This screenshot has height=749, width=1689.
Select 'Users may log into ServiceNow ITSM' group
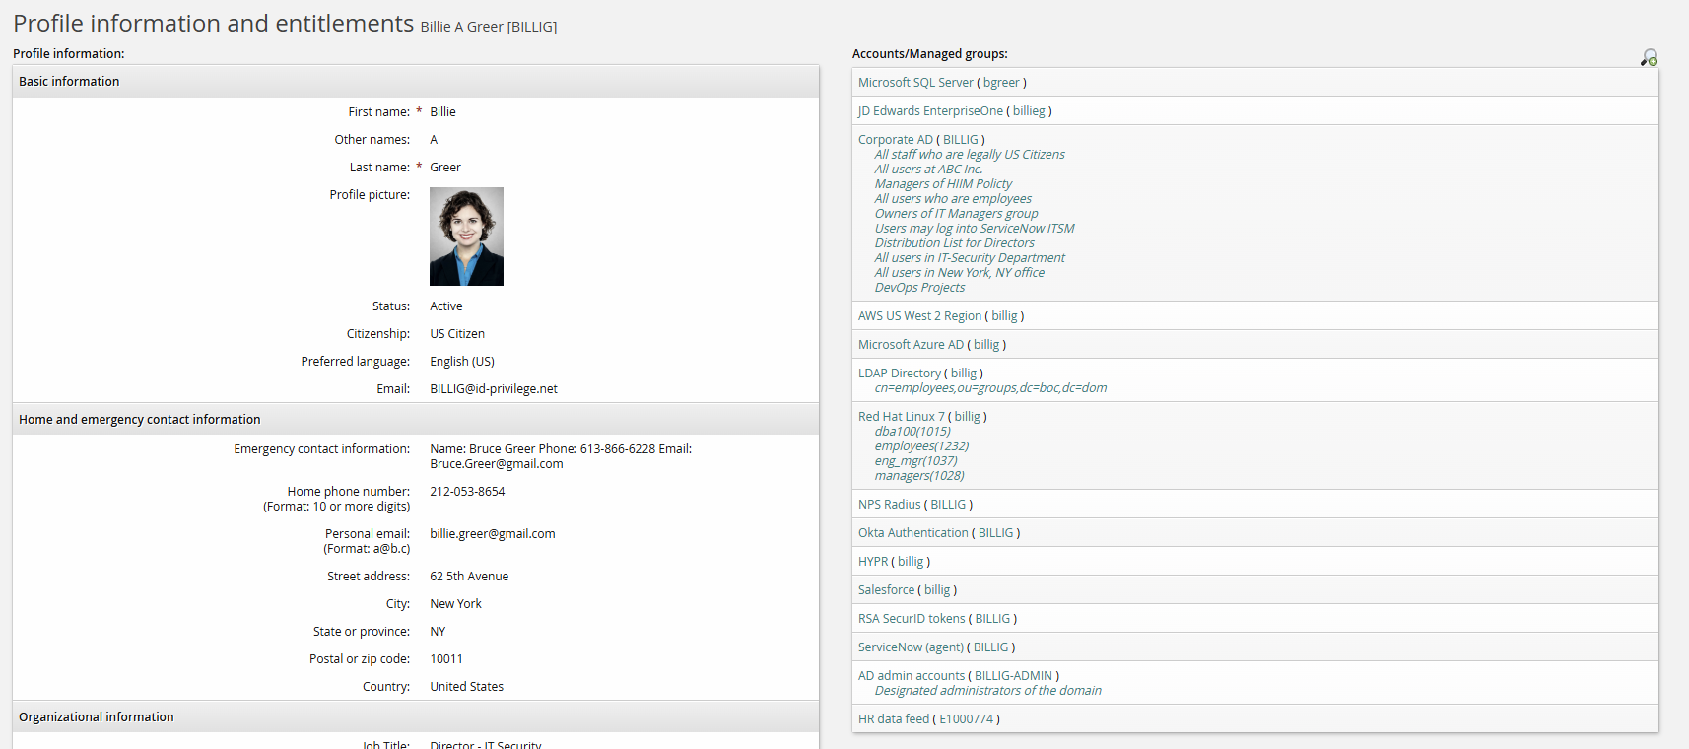point(975,229)
